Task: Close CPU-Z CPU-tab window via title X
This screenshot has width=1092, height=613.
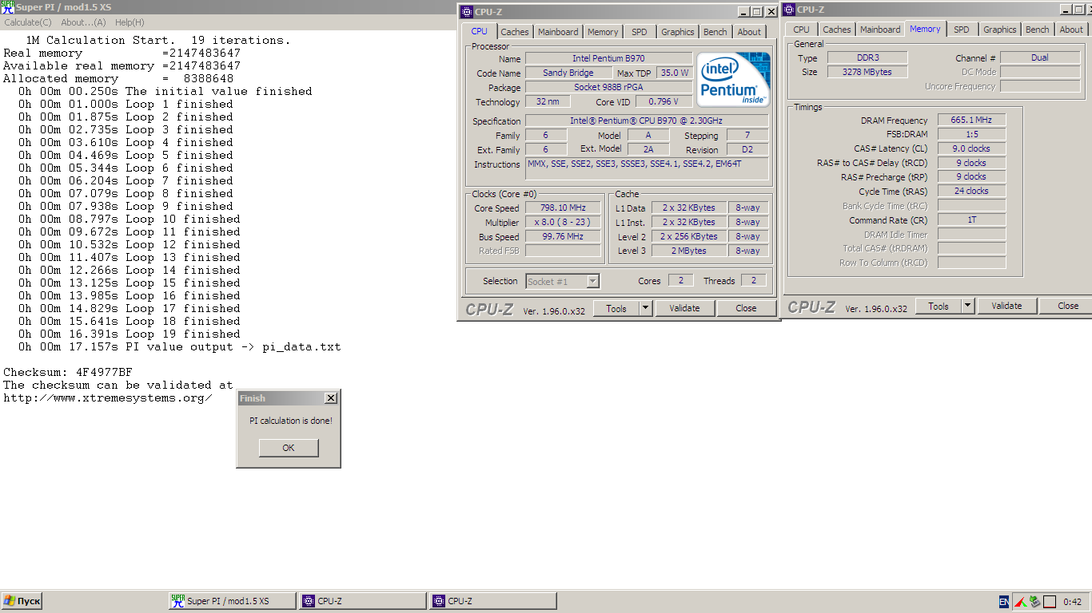Action: [x=771, y=12]
